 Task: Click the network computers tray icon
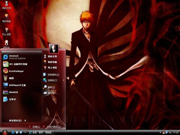[x=166, y=132]
